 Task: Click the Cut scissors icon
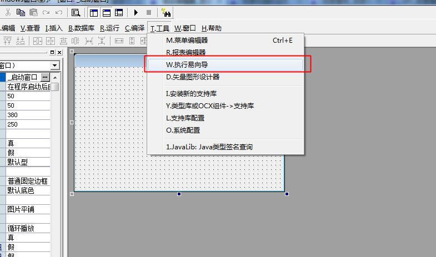[8, 13]
